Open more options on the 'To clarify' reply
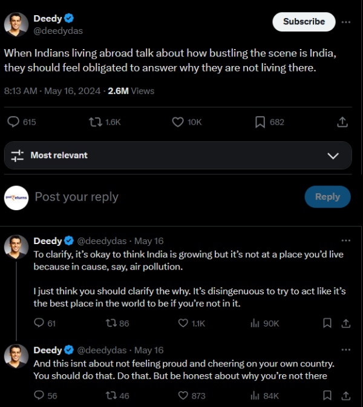 346,240
